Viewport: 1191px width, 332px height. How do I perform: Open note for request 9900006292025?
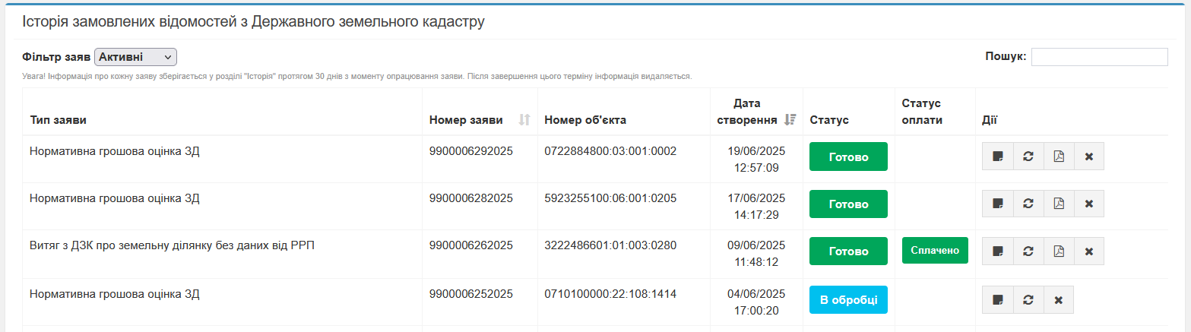click(998, 157)
